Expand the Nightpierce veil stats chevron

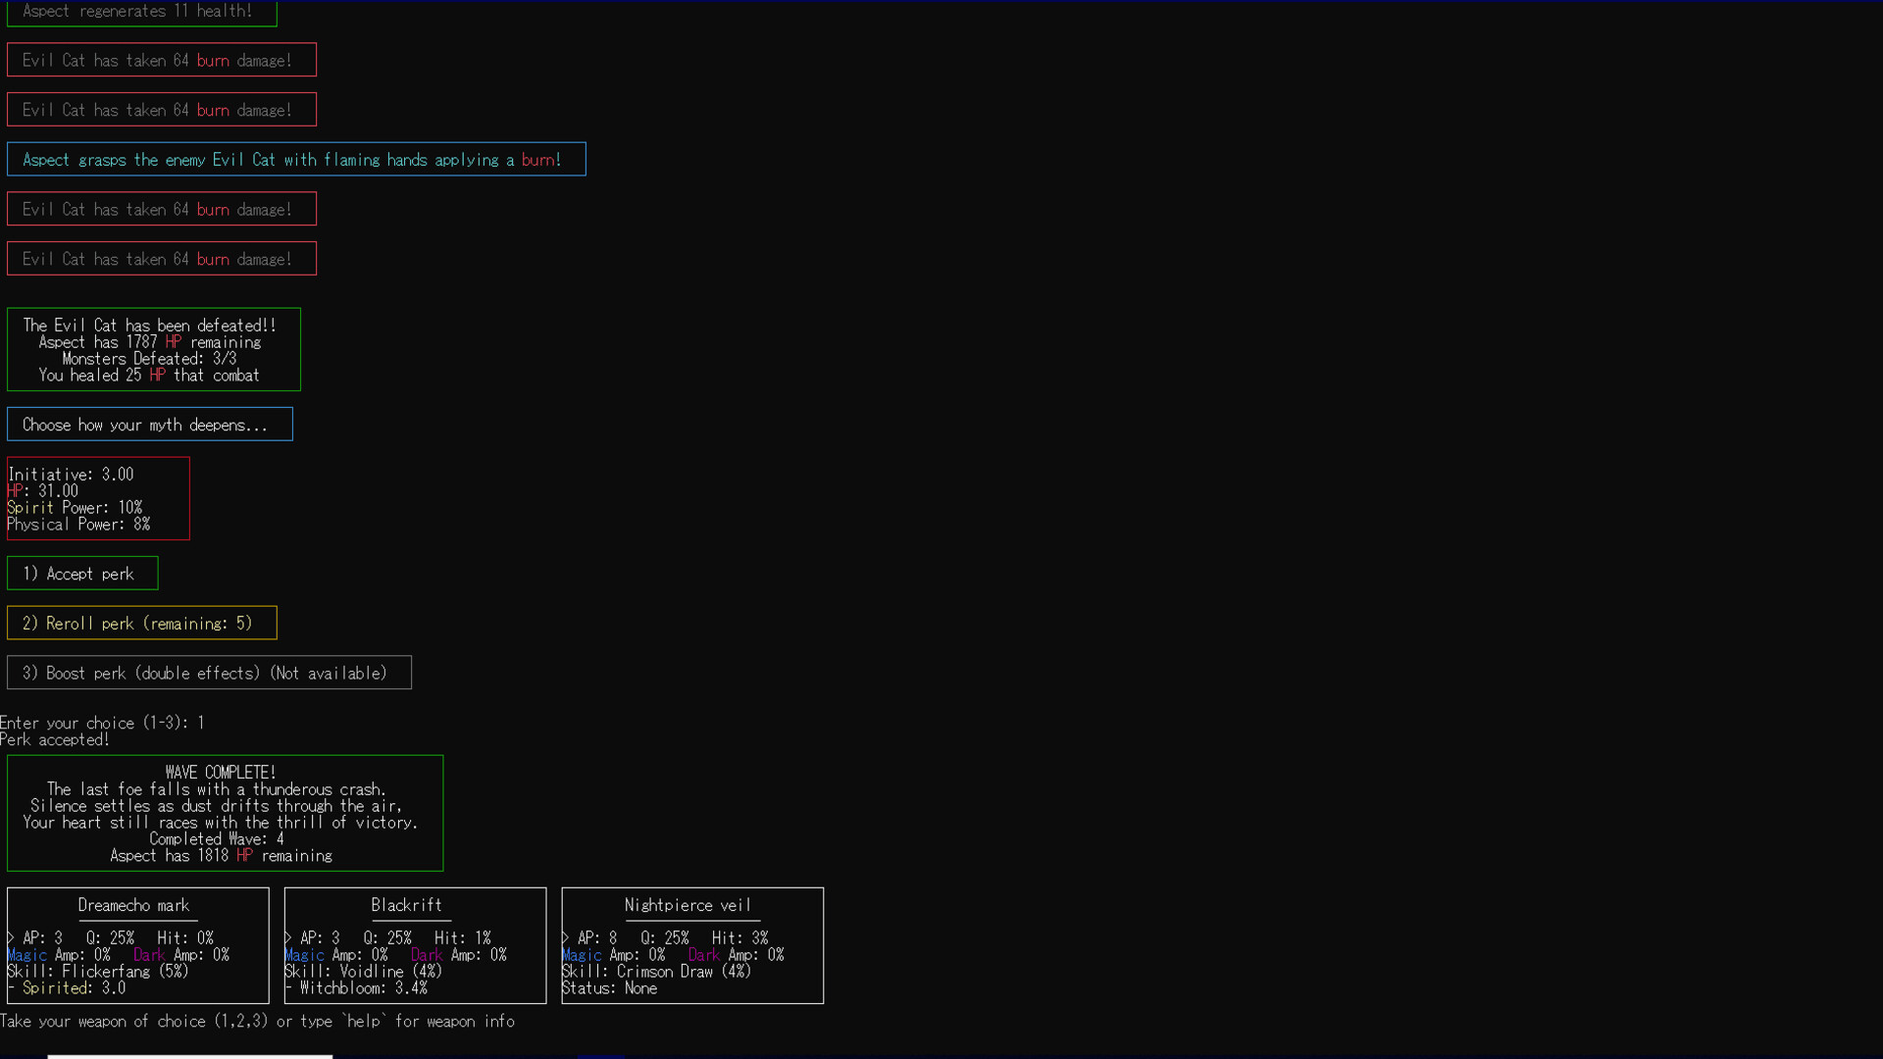click(x=565, y=936)
